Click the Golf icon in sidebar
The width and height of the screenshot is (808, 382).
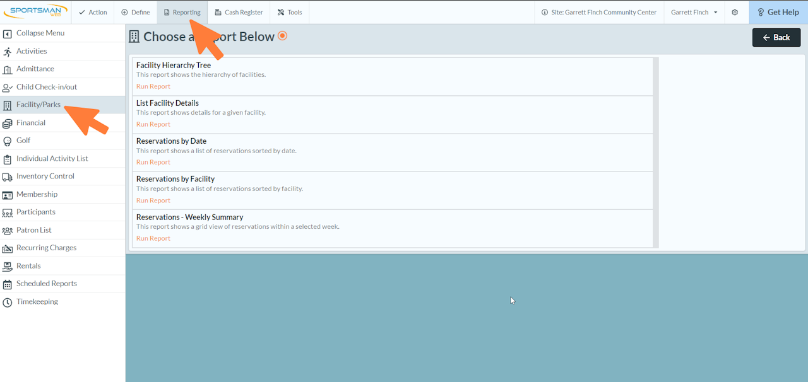pos(8,141)
